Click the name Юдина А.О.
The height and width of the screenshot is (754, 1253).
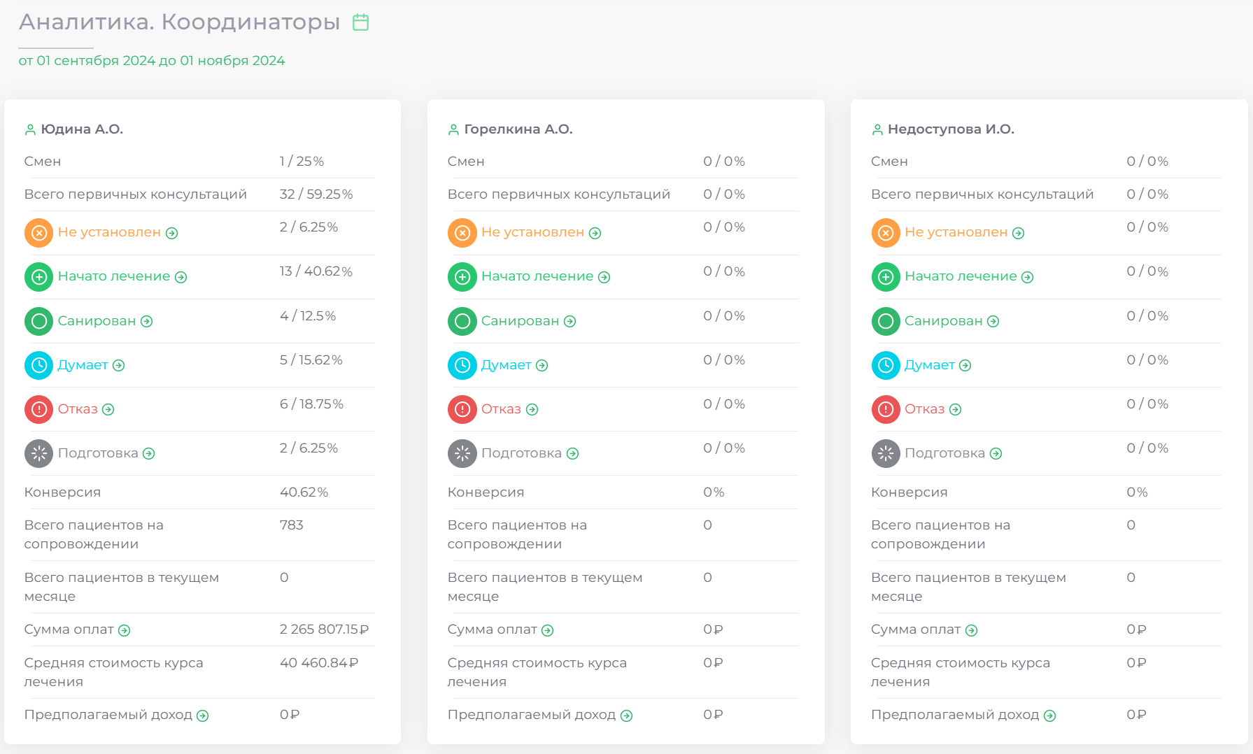click(82, 129)
